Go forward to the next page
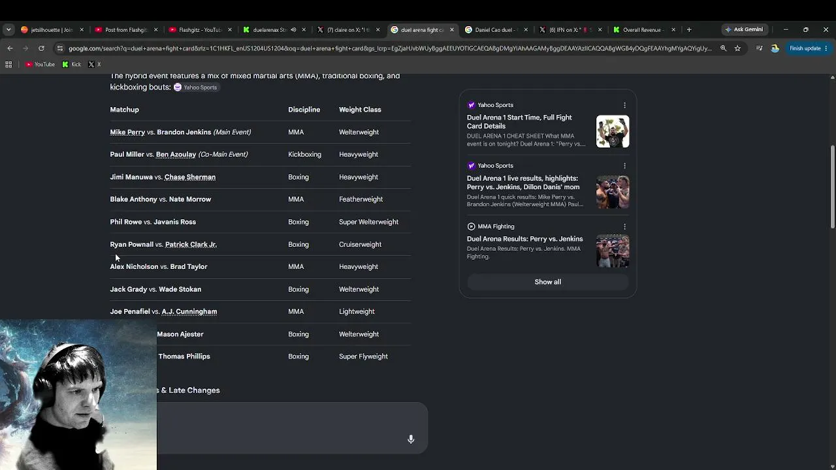 pyautogui.click(x=25, y=48)
